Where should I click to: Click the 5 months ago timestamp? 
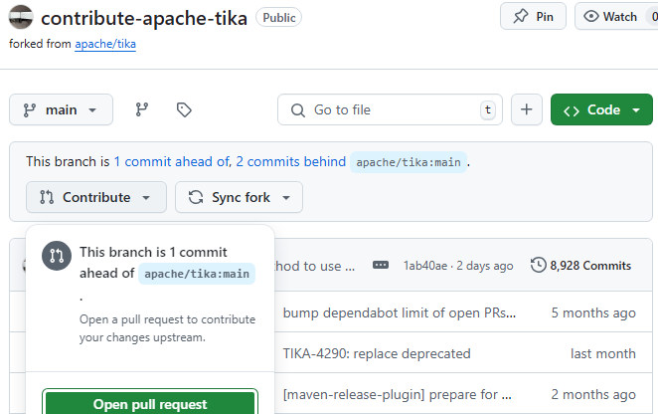click(x=593, y=312)
